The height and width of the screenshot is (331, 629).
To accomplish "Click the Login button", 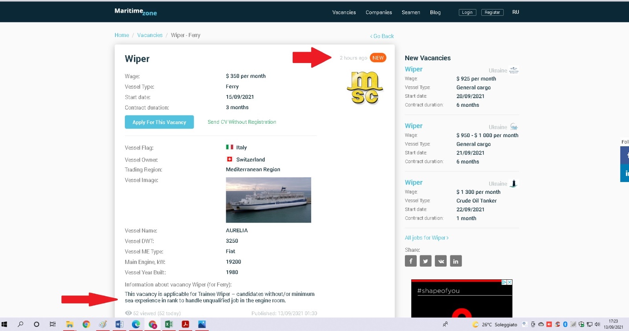I will [x=467, y=12].
